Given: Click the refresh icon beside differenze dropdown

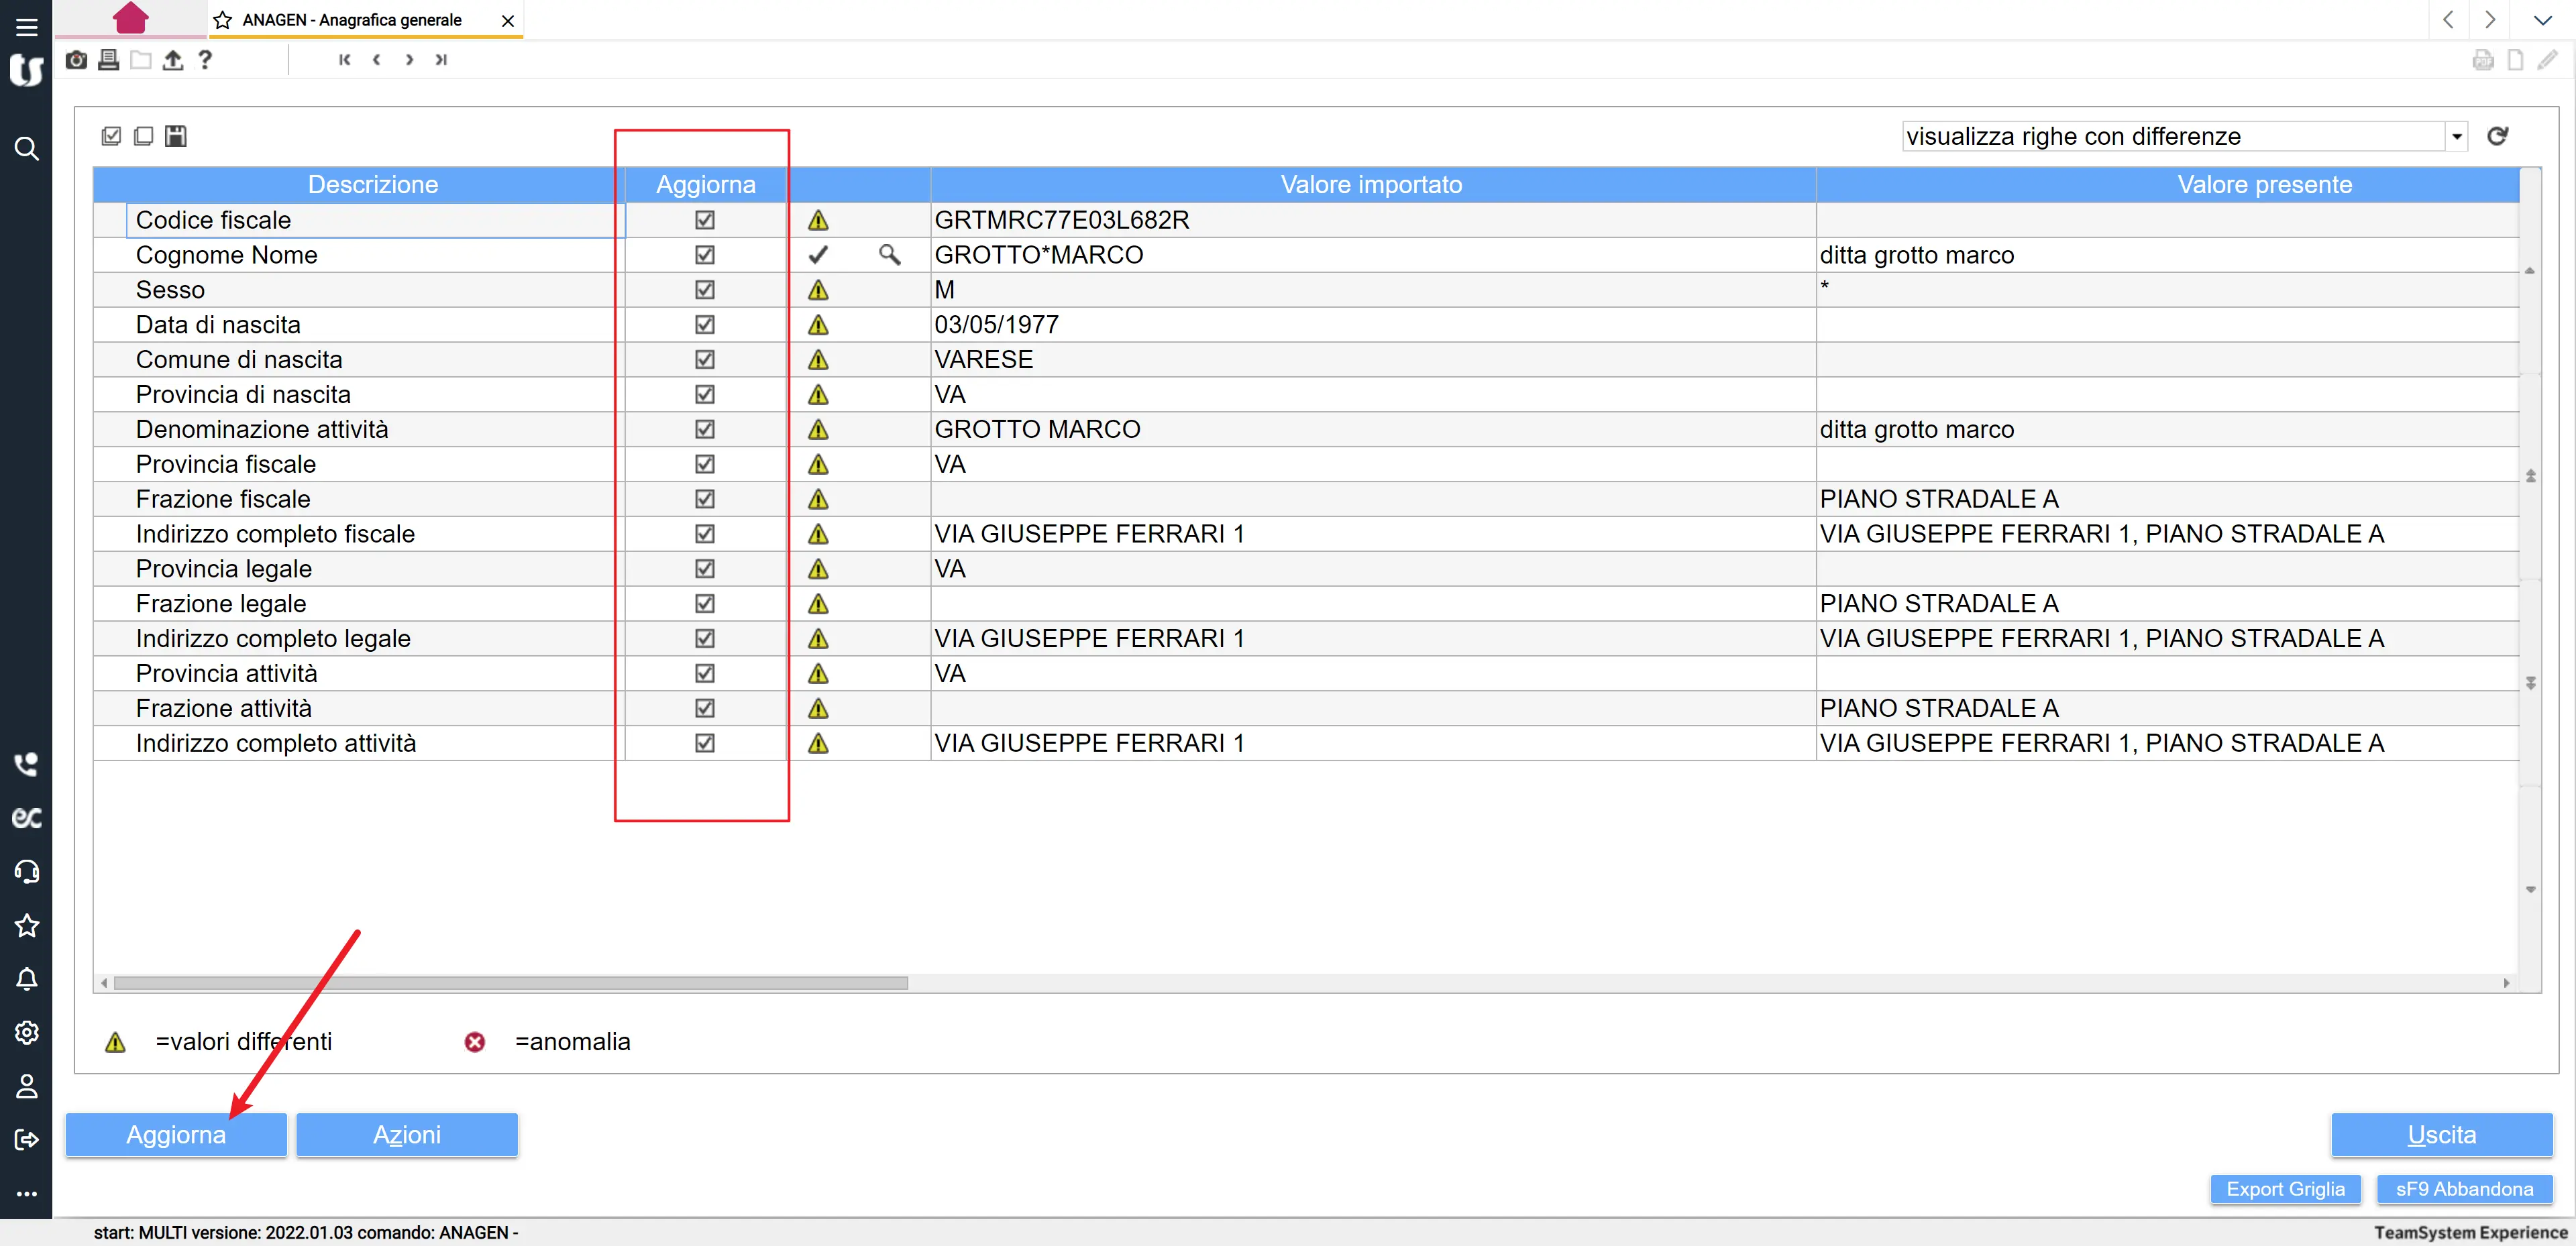Looking at the screenshot, I should (x=2497, y=136).
